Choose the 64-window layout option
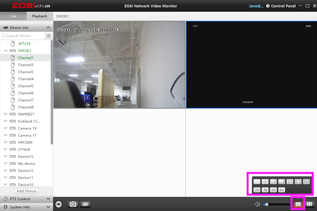This screenshot has width=317, height=211. click(282, 190)
